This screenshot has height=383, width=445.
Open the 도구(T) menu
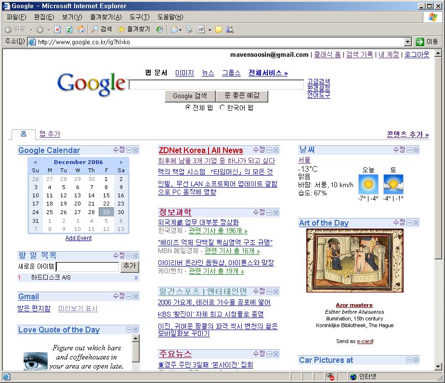click(139, 17)
